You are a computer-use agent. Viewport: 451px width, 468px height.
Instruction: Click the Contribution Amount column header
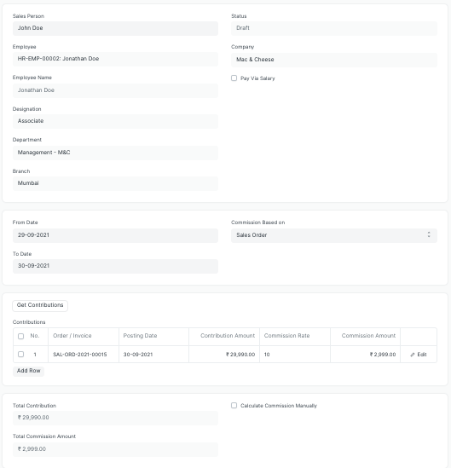point(224,336)
